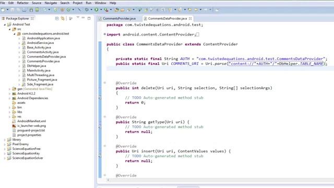Click the New file toolbar icon
The height and width of the screenshot is (188, 334).
pyautogui.click(x=3, y=10)
